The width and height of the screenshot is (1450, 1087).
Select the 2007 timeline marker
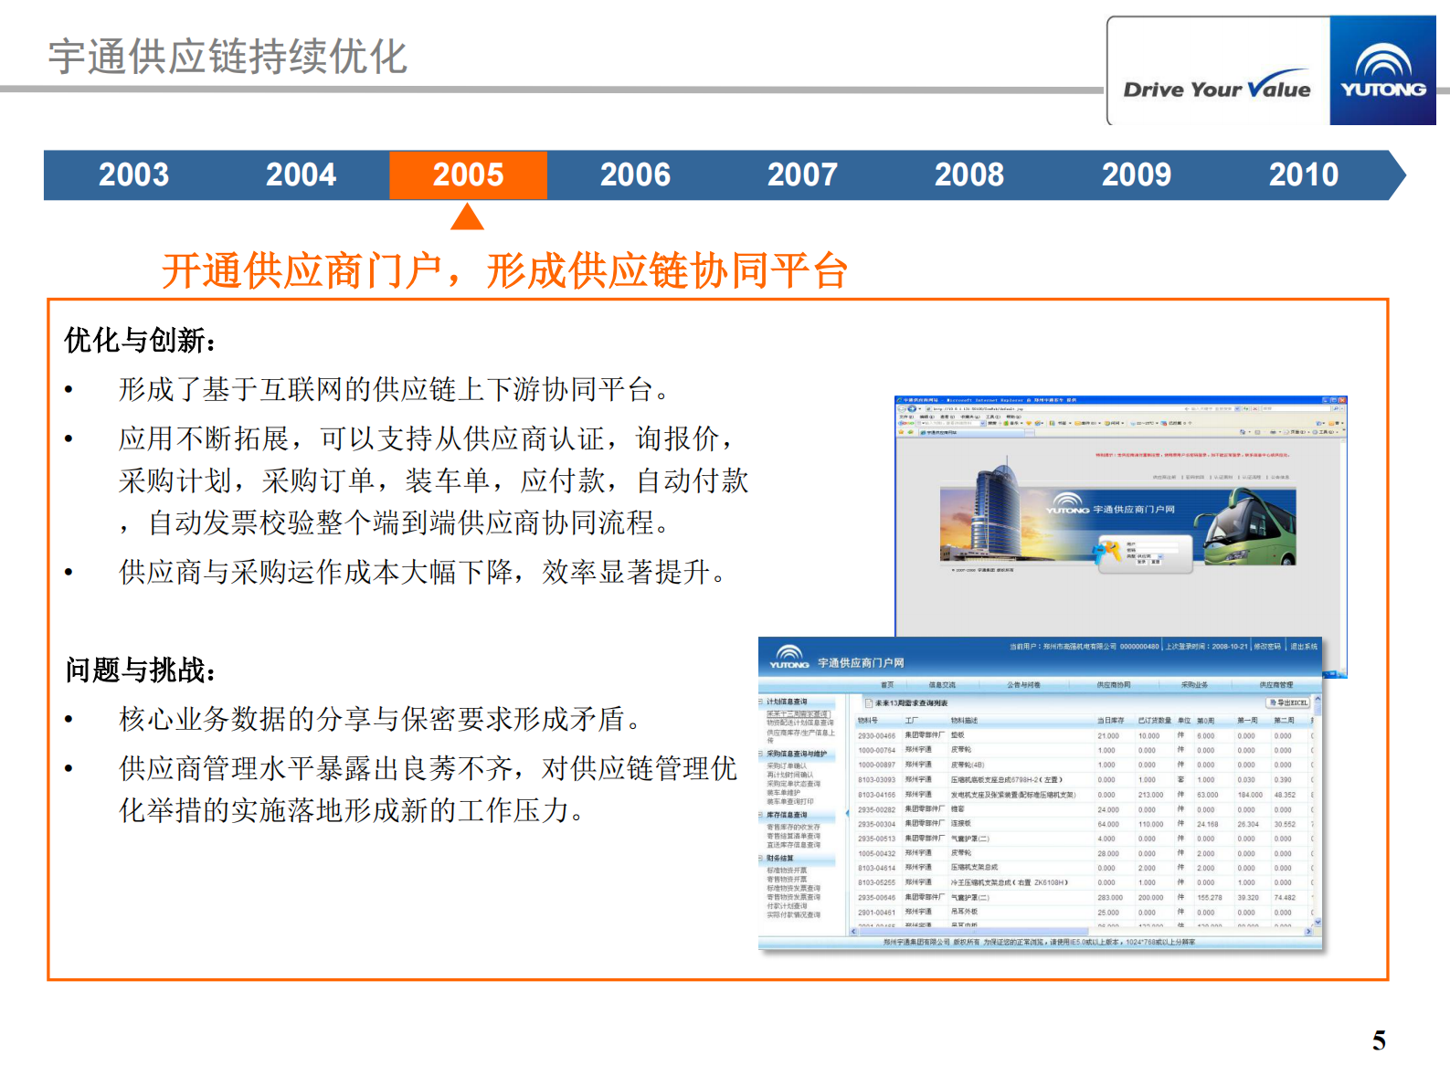[802, 174]
